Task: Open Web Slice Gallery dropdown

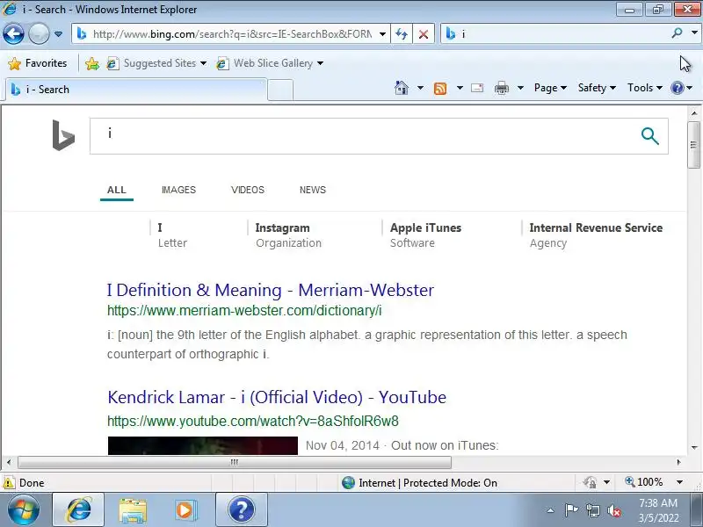Action: [270, 63]
